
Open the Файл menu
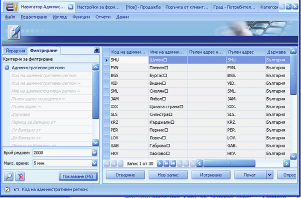coord(10,17)
